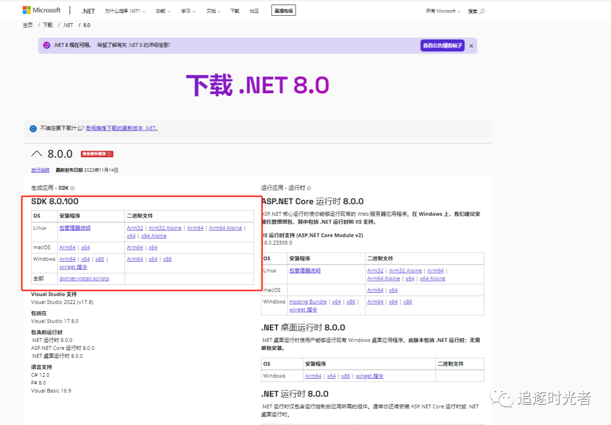Download ASP.NET Core Windows x86 installer
The image size is (611, 425).
[351, 302]
